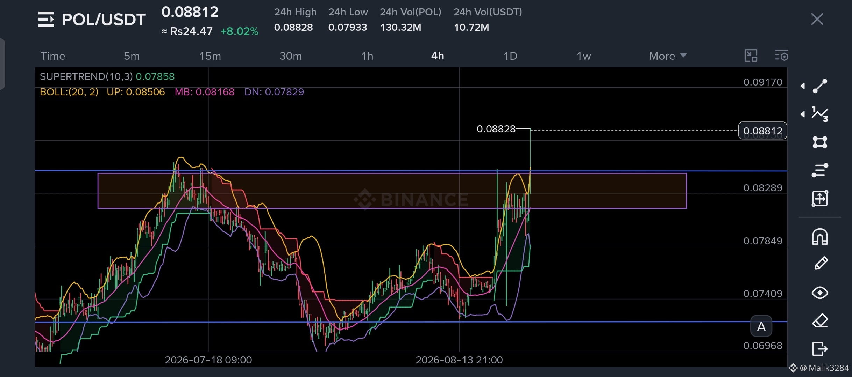Click the ≈ Rs24.47 converted price
Image resolution: width=852 pixels, height=377 pixels.
pyautogui.click(x=187, y=31)
